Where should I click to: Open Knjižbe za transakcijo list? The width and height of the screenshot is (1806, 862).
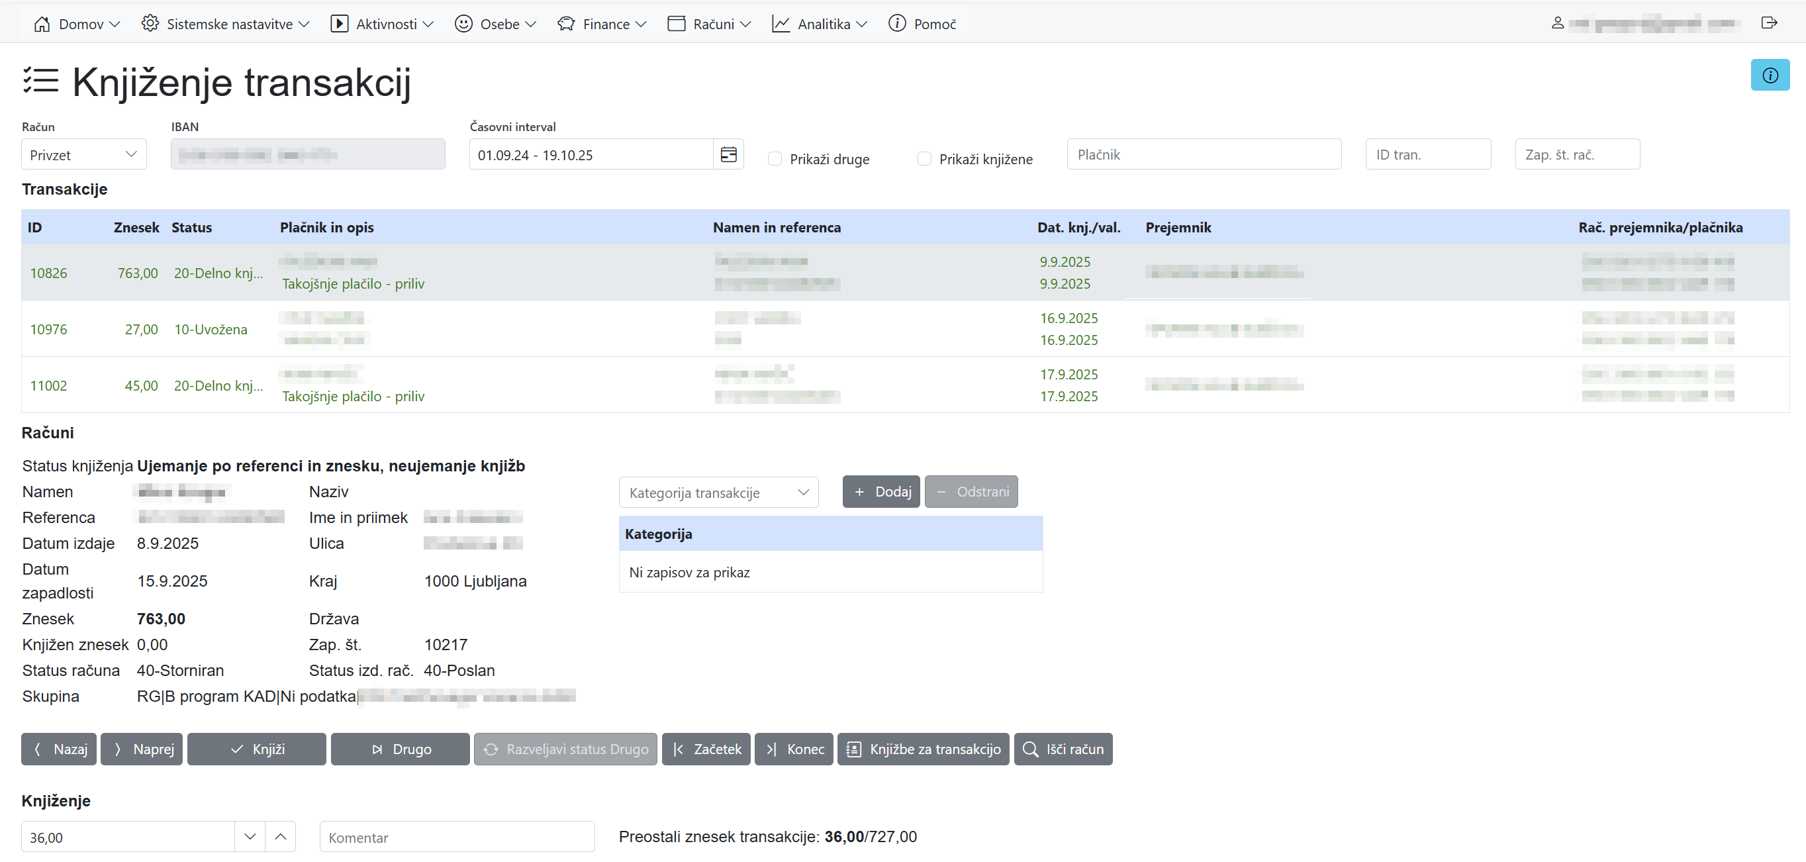[923, 748]
